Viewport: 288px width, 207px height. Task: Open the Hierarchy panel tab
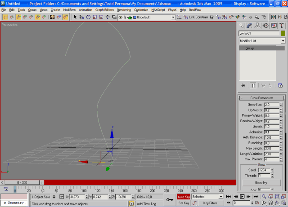[x=257, y=26]
